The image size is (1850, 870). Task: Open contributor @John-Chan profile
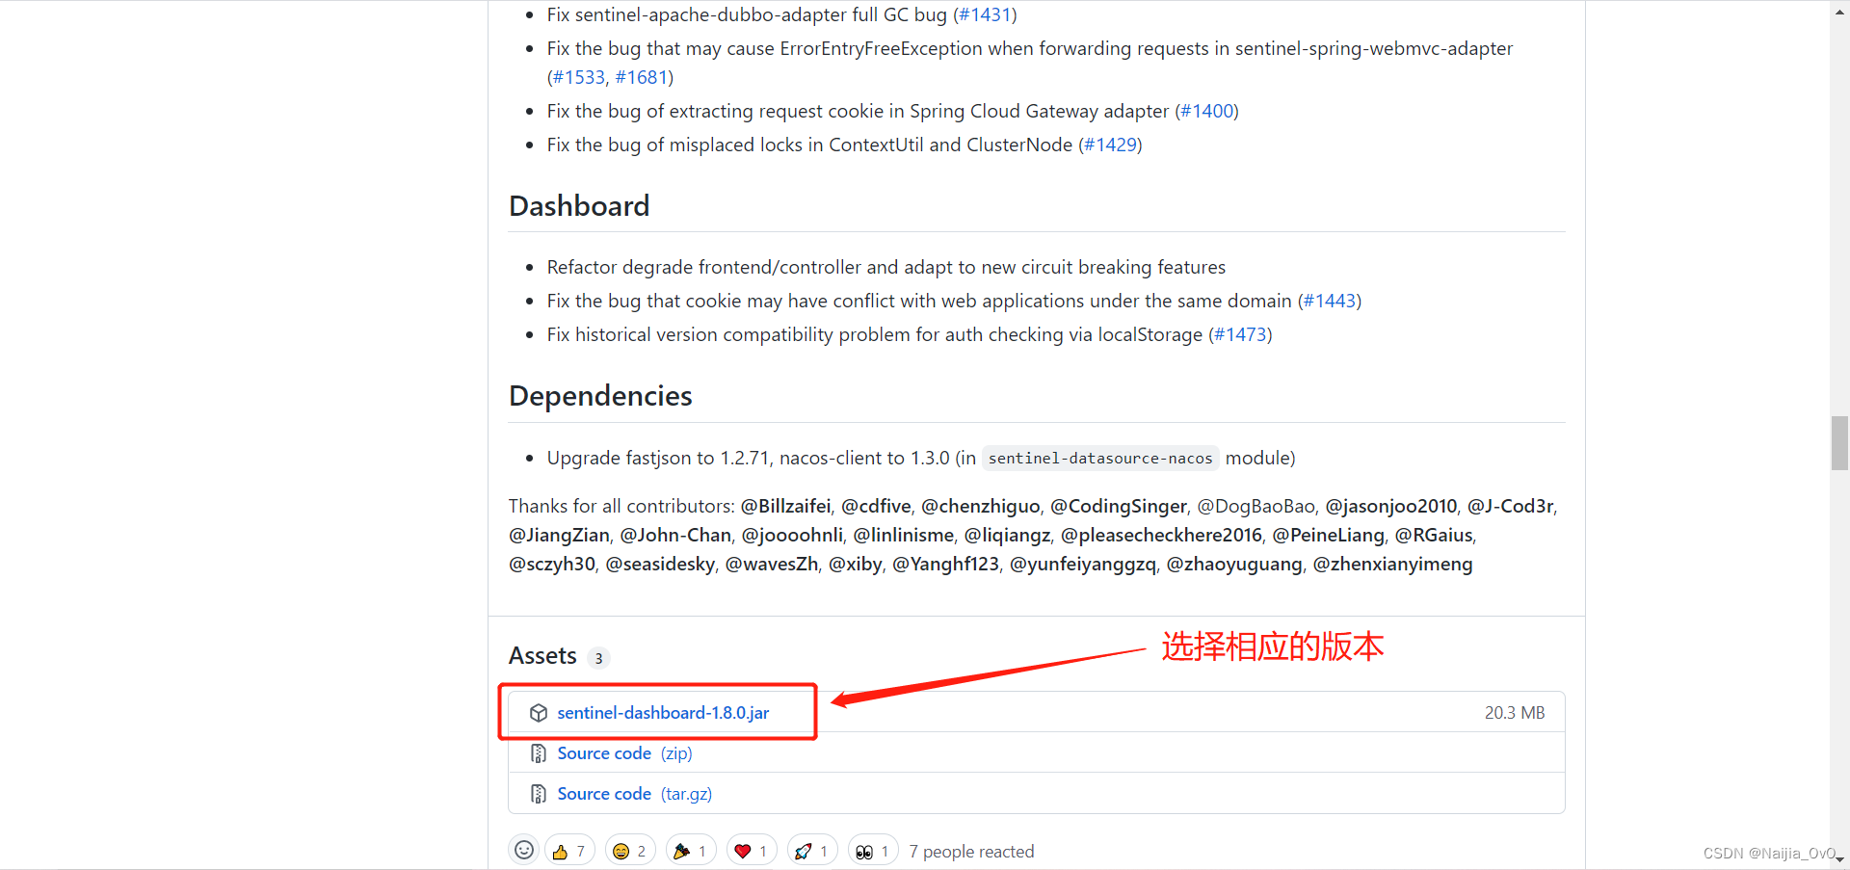[x=675, y=535]
